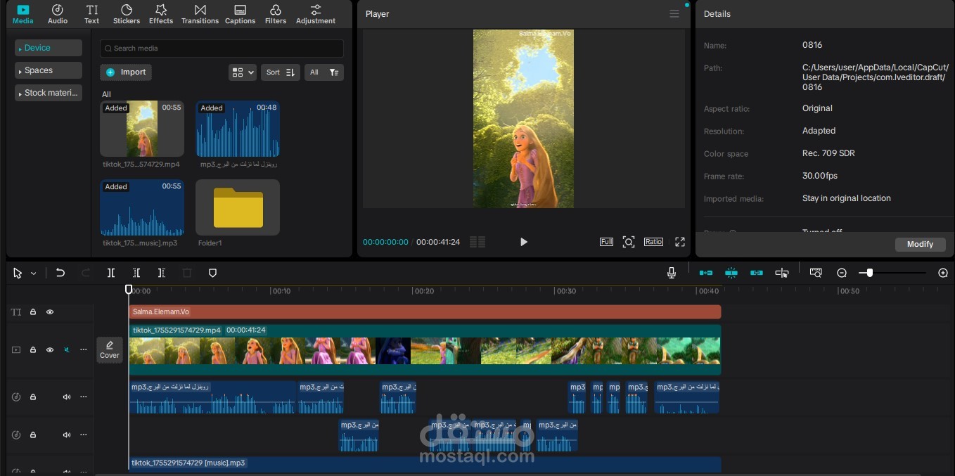Open the Player panel hamburger menu
Screen dimensions: 955x476
674,13
